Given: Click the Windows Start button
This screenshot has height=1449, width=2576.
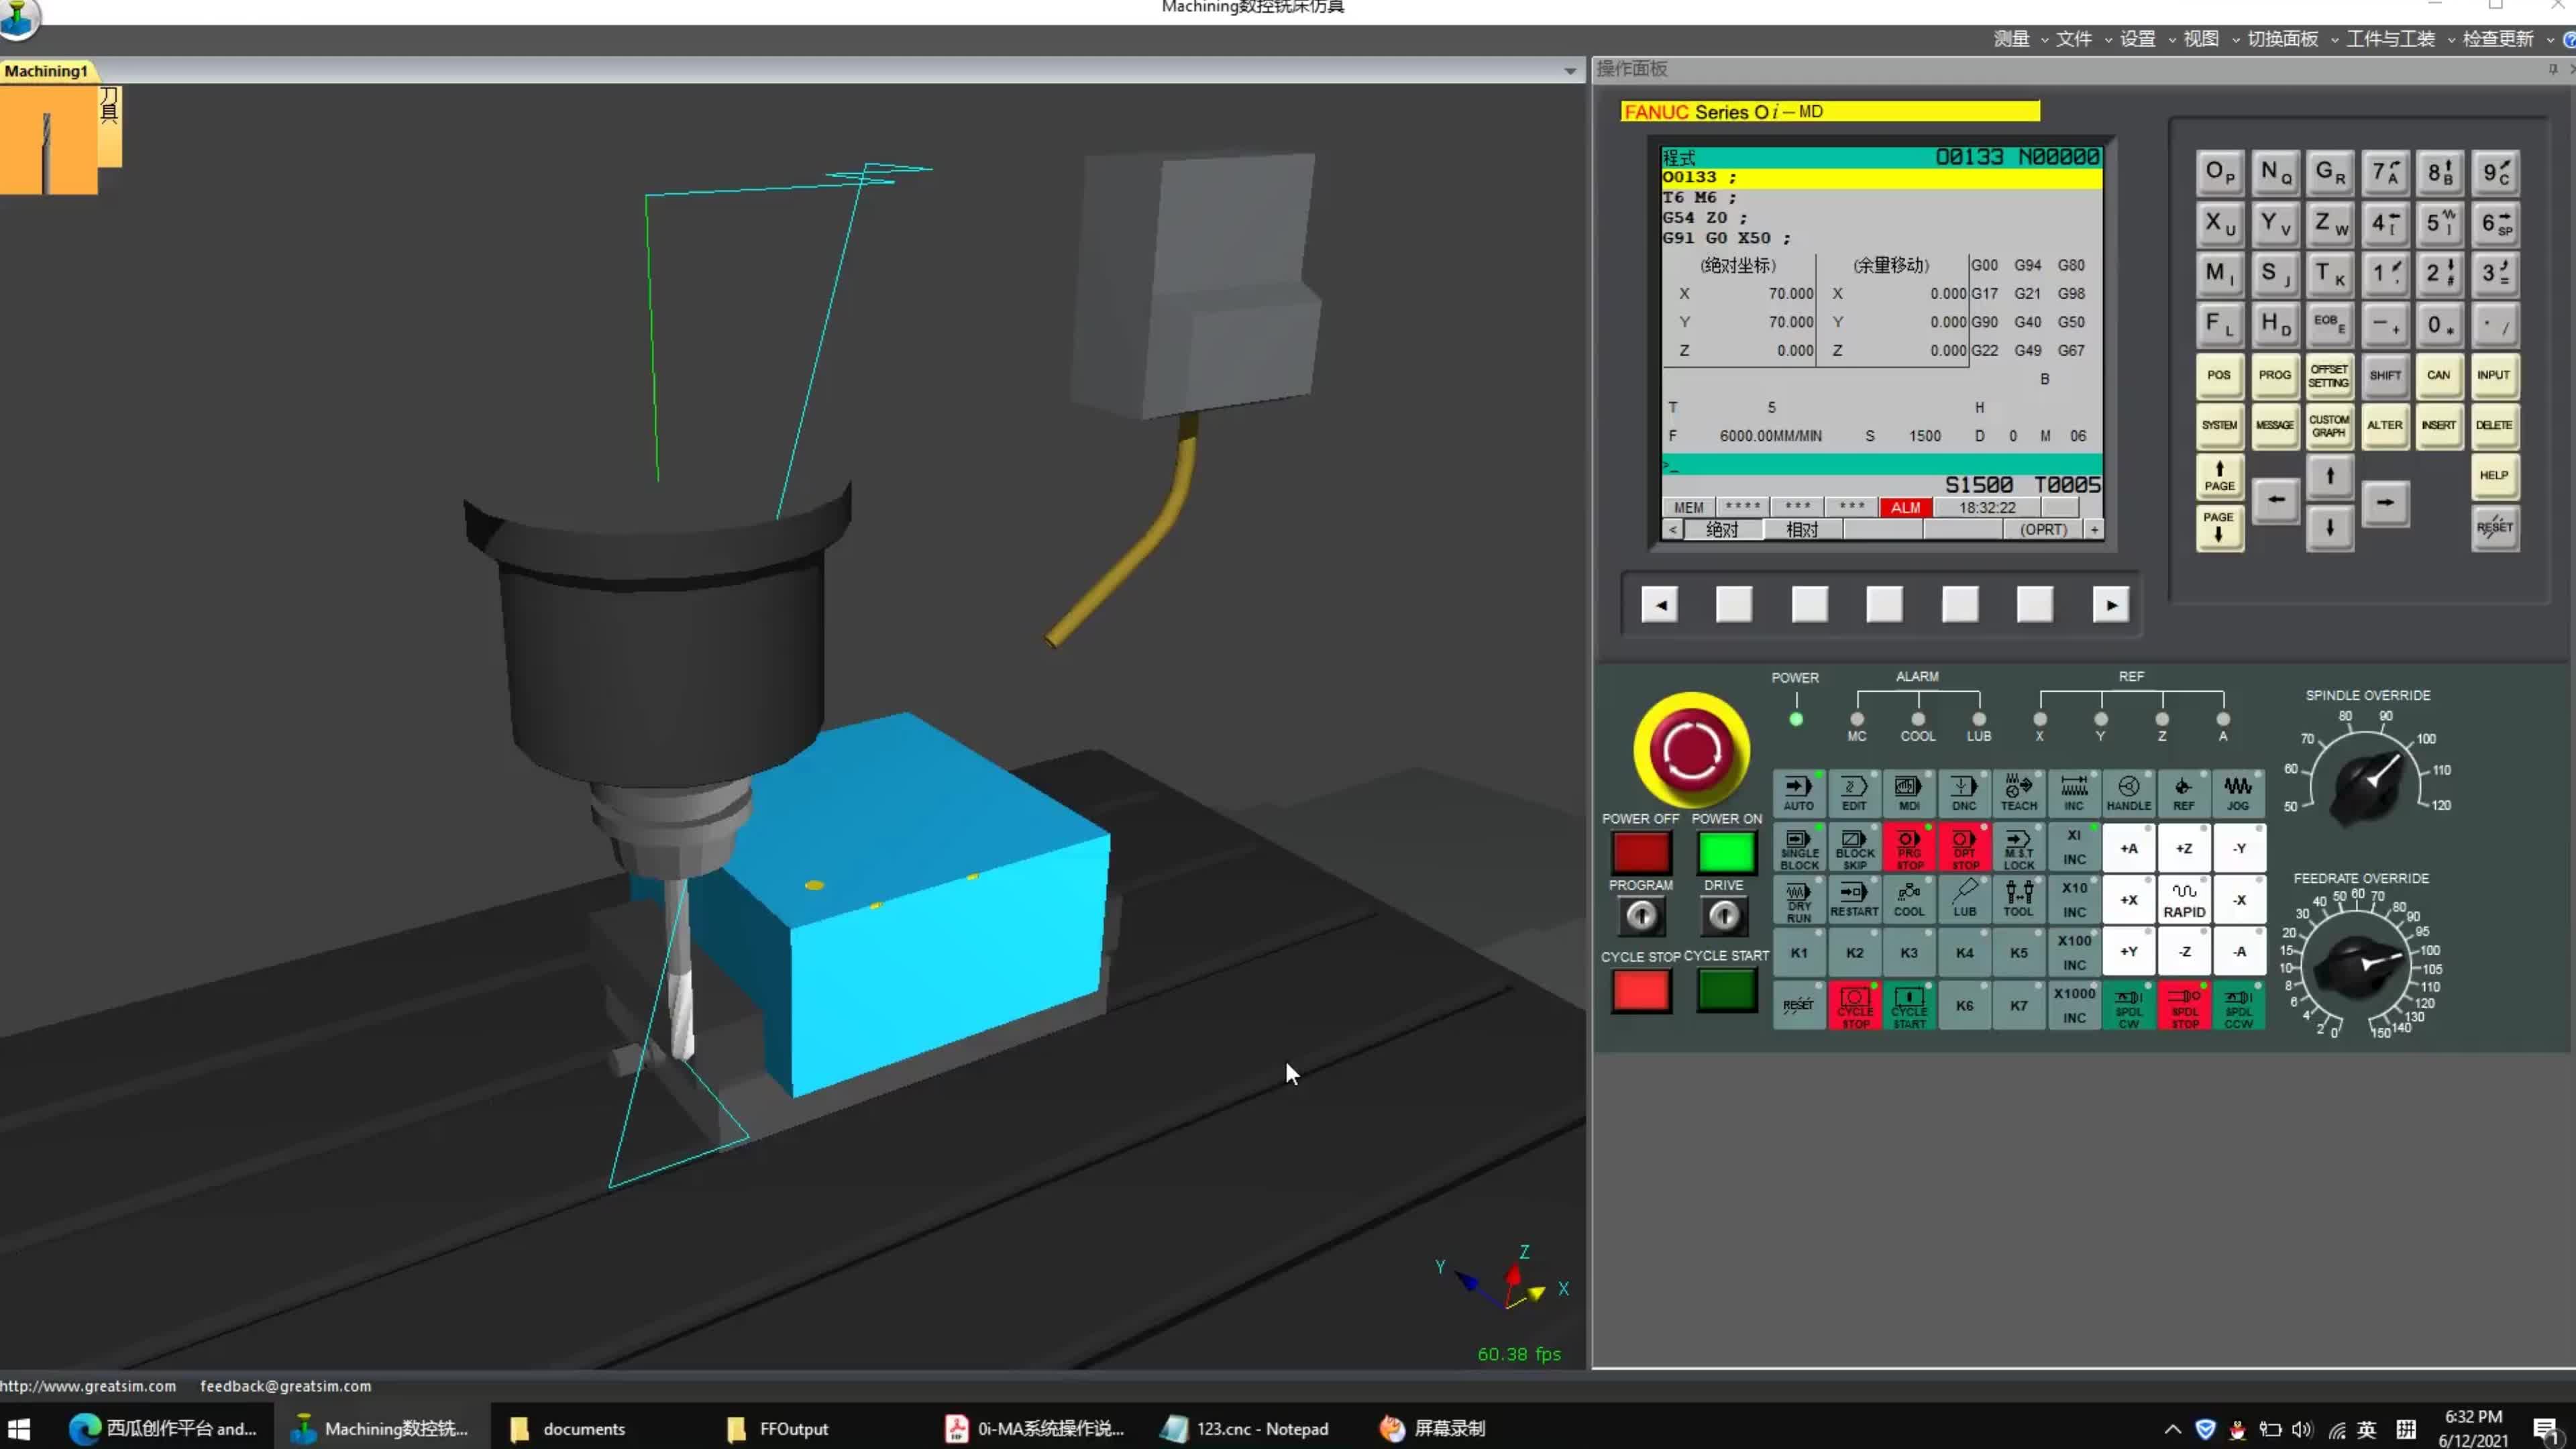Looking at the screenshot, I should [19, 1428].
